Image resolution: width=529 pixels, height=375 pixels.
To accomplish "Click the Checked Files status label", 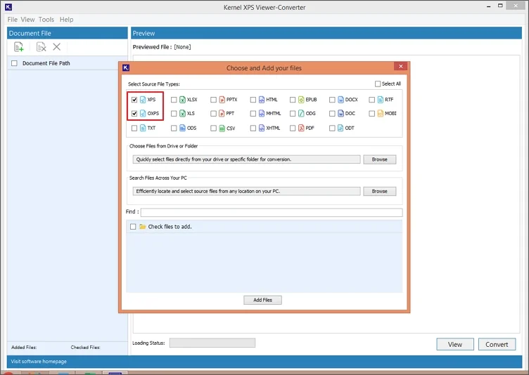I will point(85,348).
